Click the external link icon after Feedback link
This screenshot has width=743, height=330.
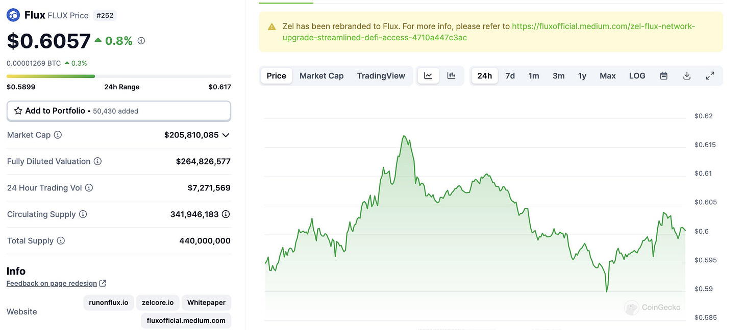click(x=103, y=283)
